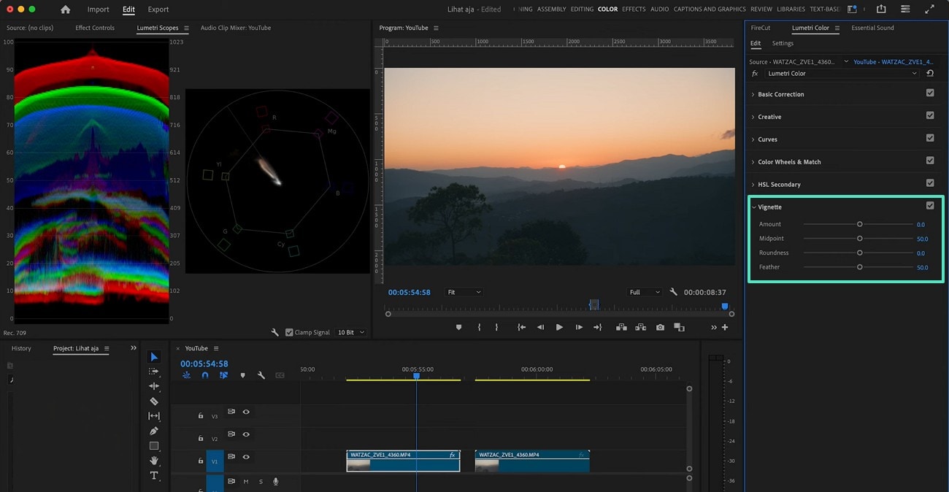Viewport: 949px width, 492px height.
Task: Select the Razor tool in the toolbar
Action: 153,401
